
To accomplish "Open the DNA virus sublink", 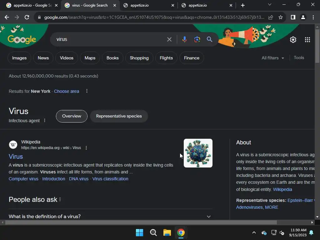I will 79,179.
